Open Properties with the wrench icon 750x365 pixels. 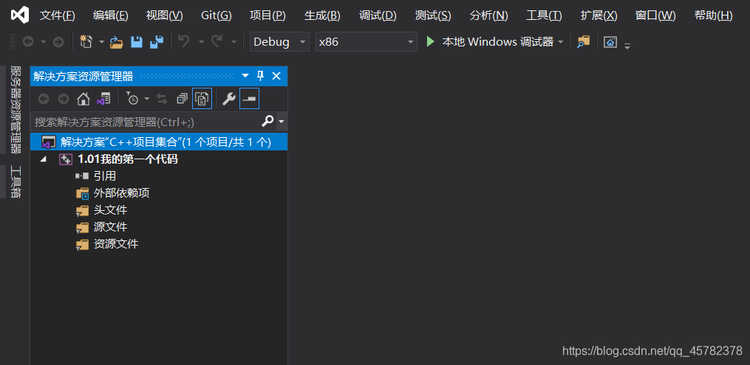[x=229, y=99]
